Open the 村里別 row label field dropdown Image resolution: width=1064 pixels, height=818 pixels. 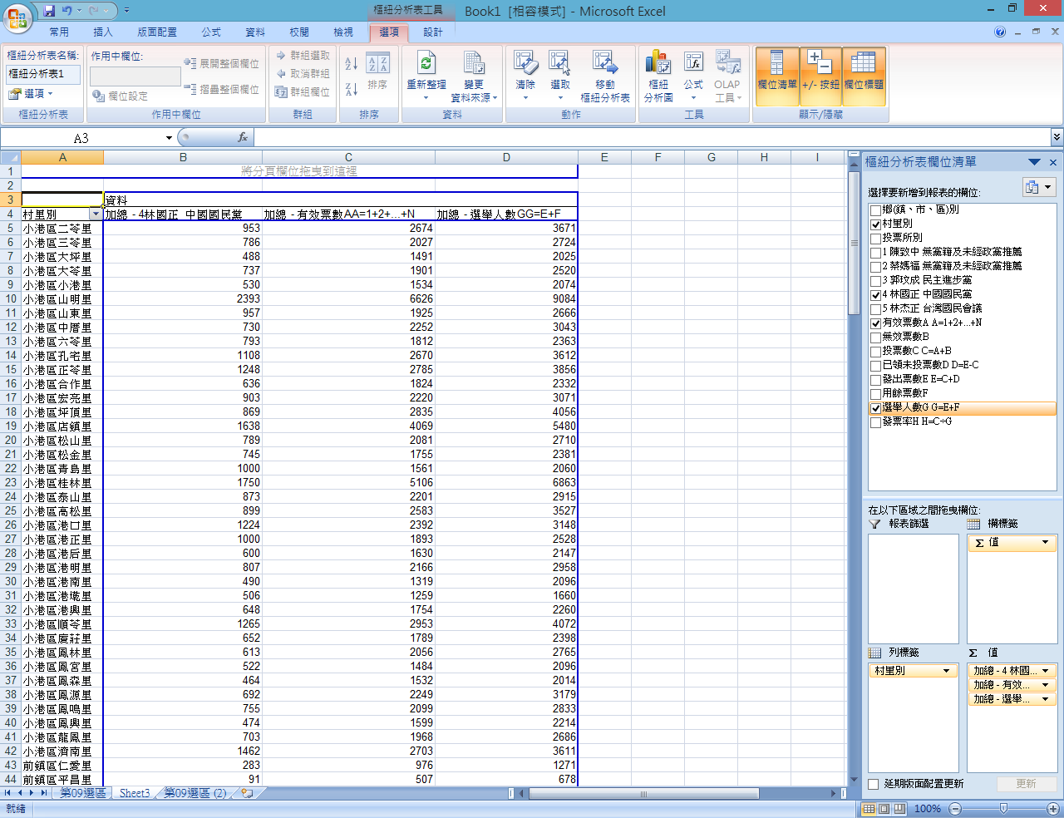coord(945,671)
